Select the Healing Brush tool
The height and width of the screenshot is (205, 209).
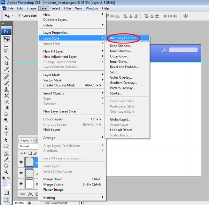pyautogui.click(x=6, y=77)
